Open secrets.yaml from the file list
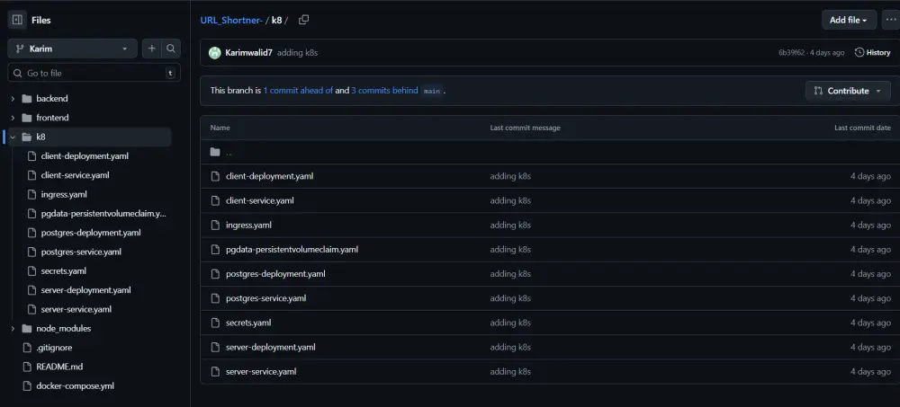This screenshot has height=407, width=900. pyautogui.click(x=248, y=323)
